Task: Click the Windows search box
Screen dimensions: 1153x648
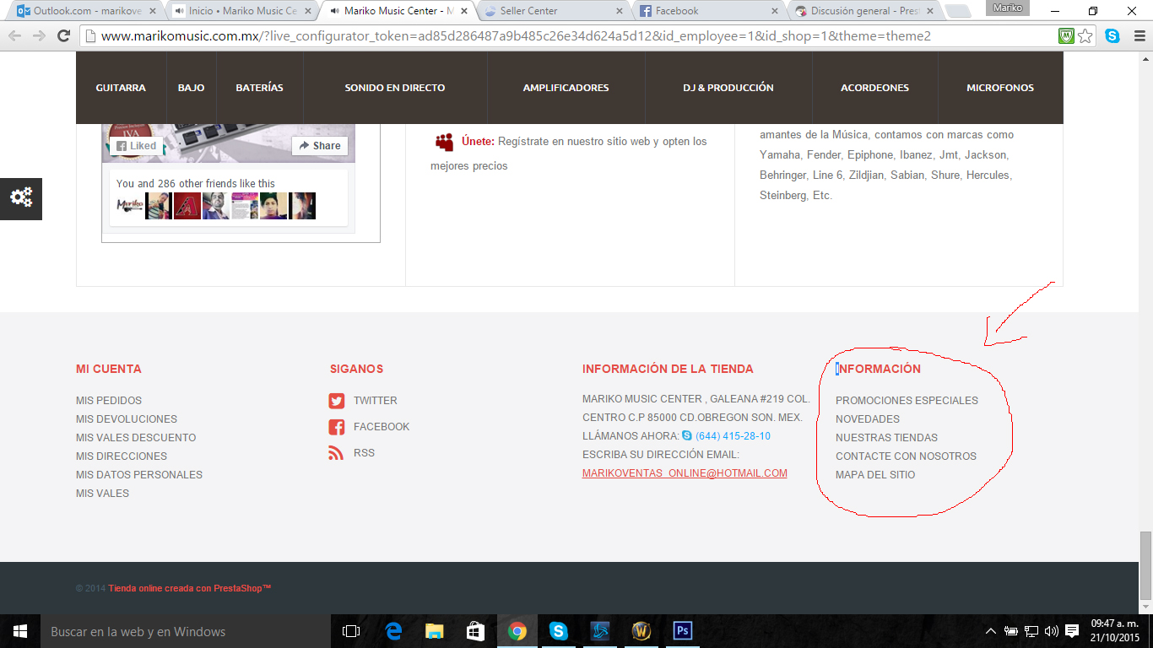Action: point(186,631)
